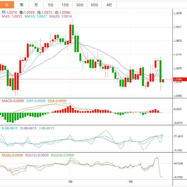Click the RSI(6) indicator label

pos(12,155)
